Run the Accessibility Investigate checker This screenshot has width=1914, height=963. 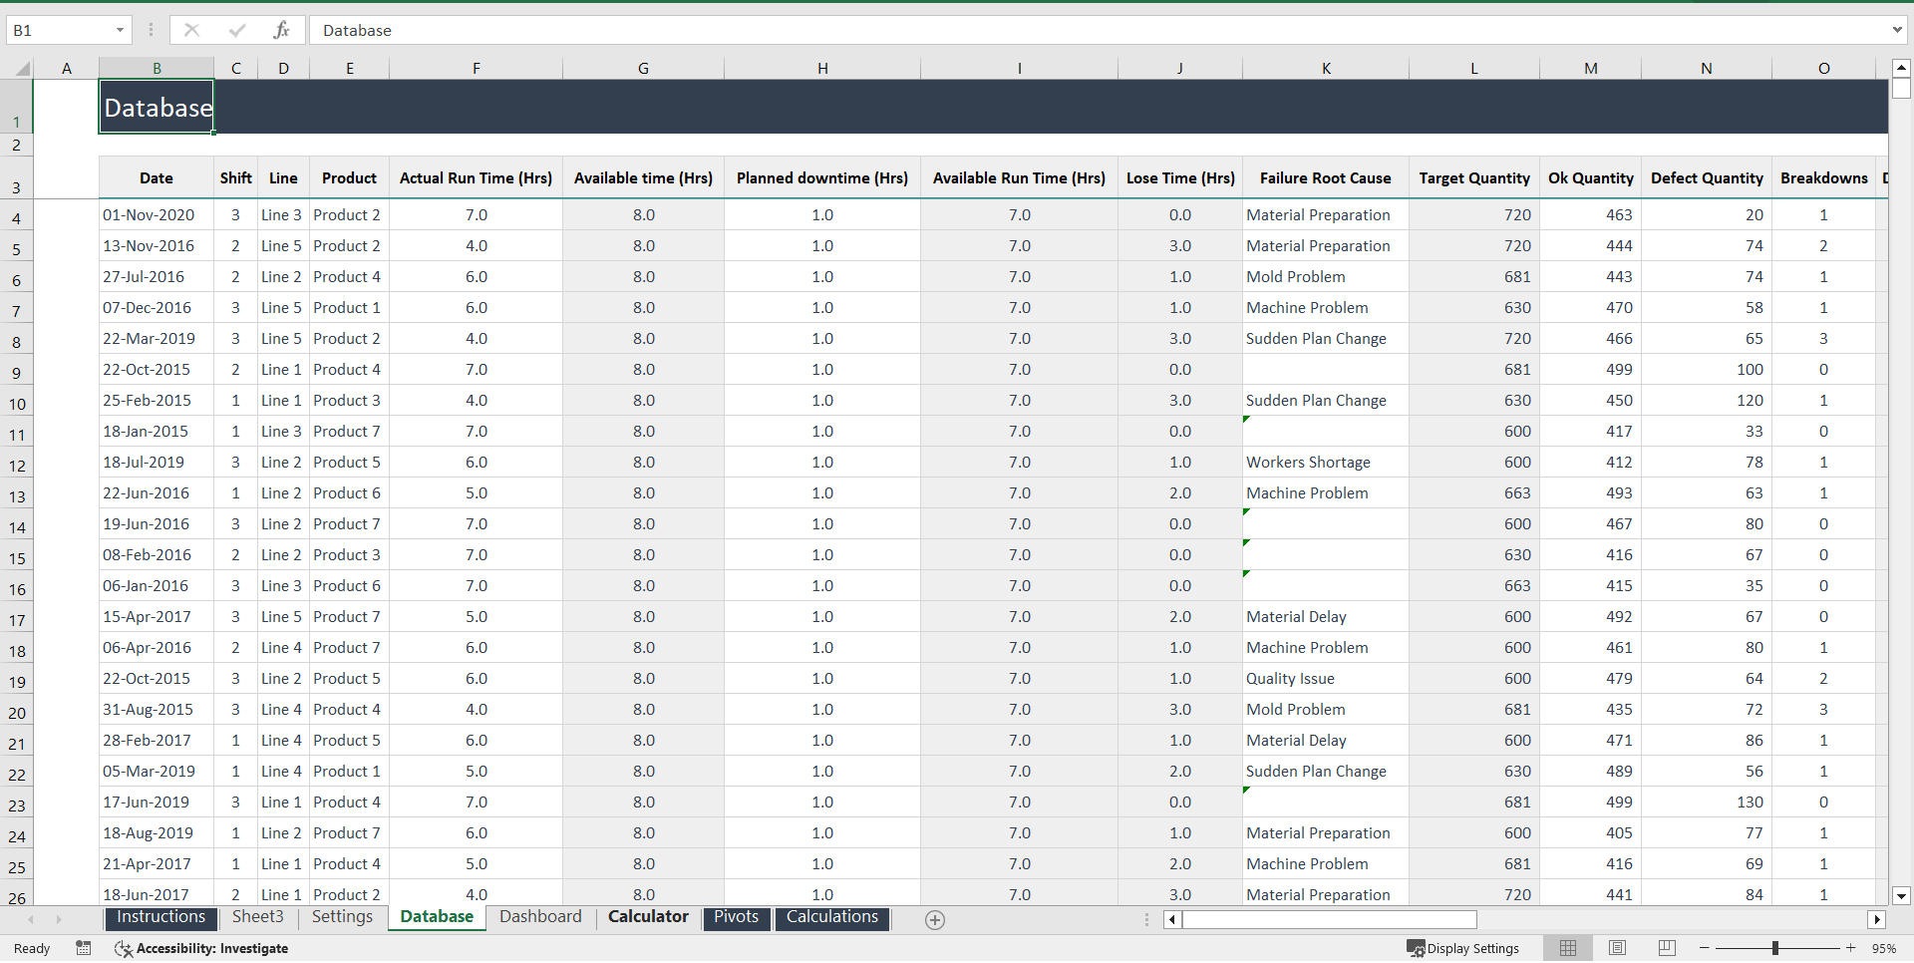click(202, 948)
